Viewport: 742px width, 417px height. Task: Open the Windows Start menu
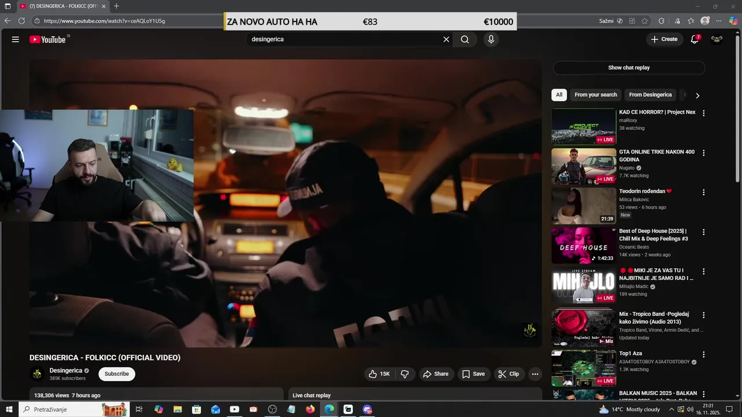tap(8, 409)
